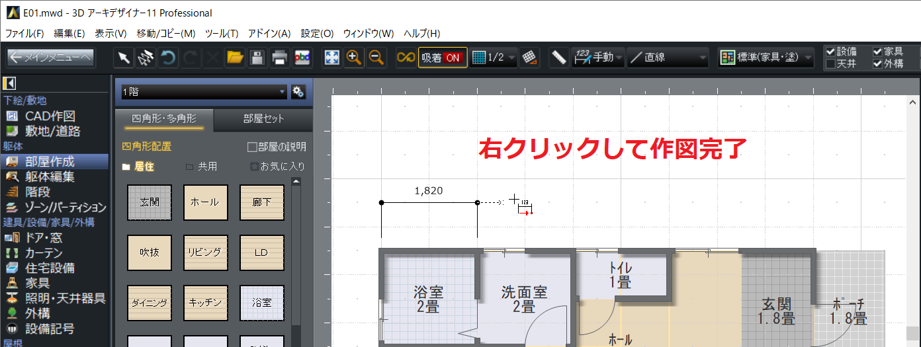Toggle the 吸着 ON snap button
The height and width of the screenshot is (347, 921).
pos(442,58)
